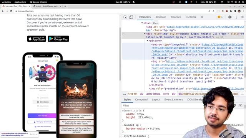Collapse the picture element triangle

coord(147,41)
